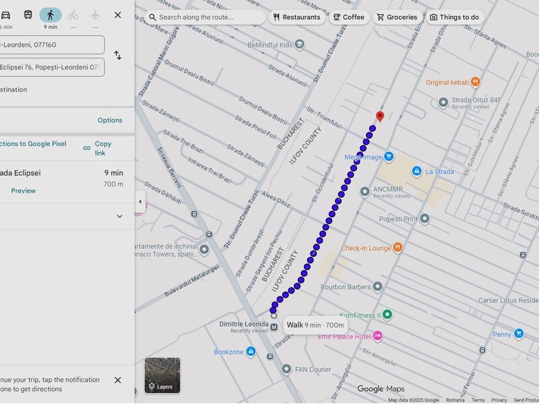The image size is (539, 404).
Task: Swap starting point and destination
Action: (118, 55)
